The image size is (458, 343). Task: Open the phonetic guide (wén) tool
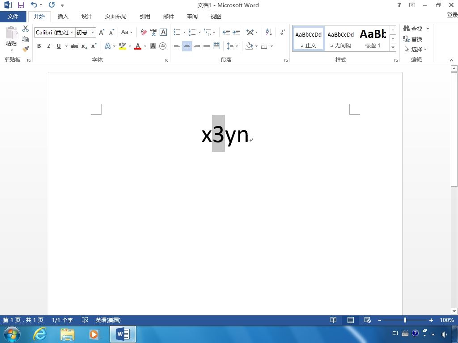(x=153, y=32)
